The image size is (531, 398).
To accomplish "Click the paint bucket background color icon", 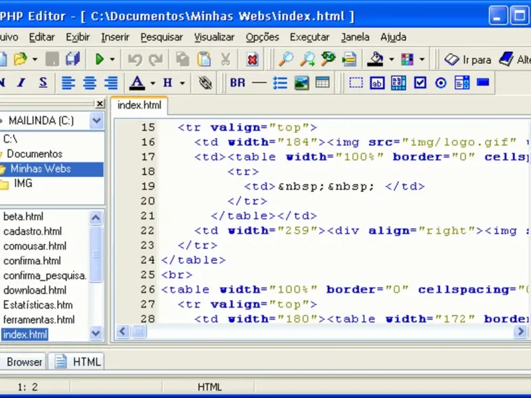I will click(x=375, y=59).
